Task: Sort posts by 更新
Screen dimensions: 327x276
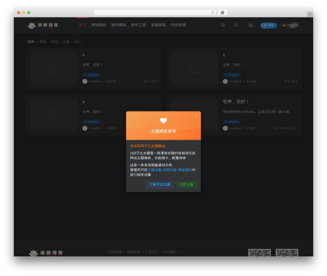Action: 43,42
